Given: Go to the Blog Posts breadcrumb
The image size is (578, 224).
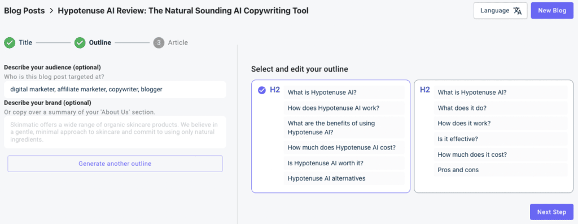Looking at the screenshot, I should (x=24, y=11).
